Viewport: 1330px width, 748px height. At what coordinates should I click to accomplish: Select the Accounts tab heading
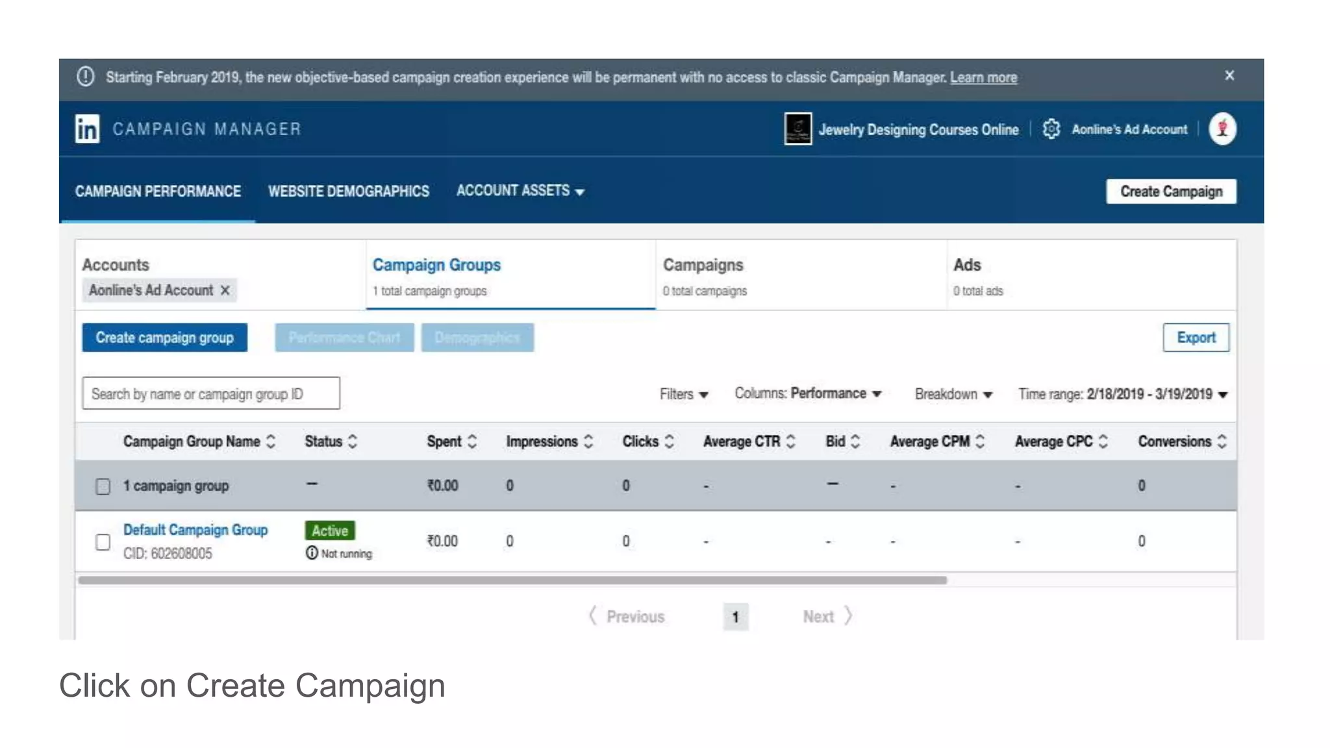tap(116, 265)
